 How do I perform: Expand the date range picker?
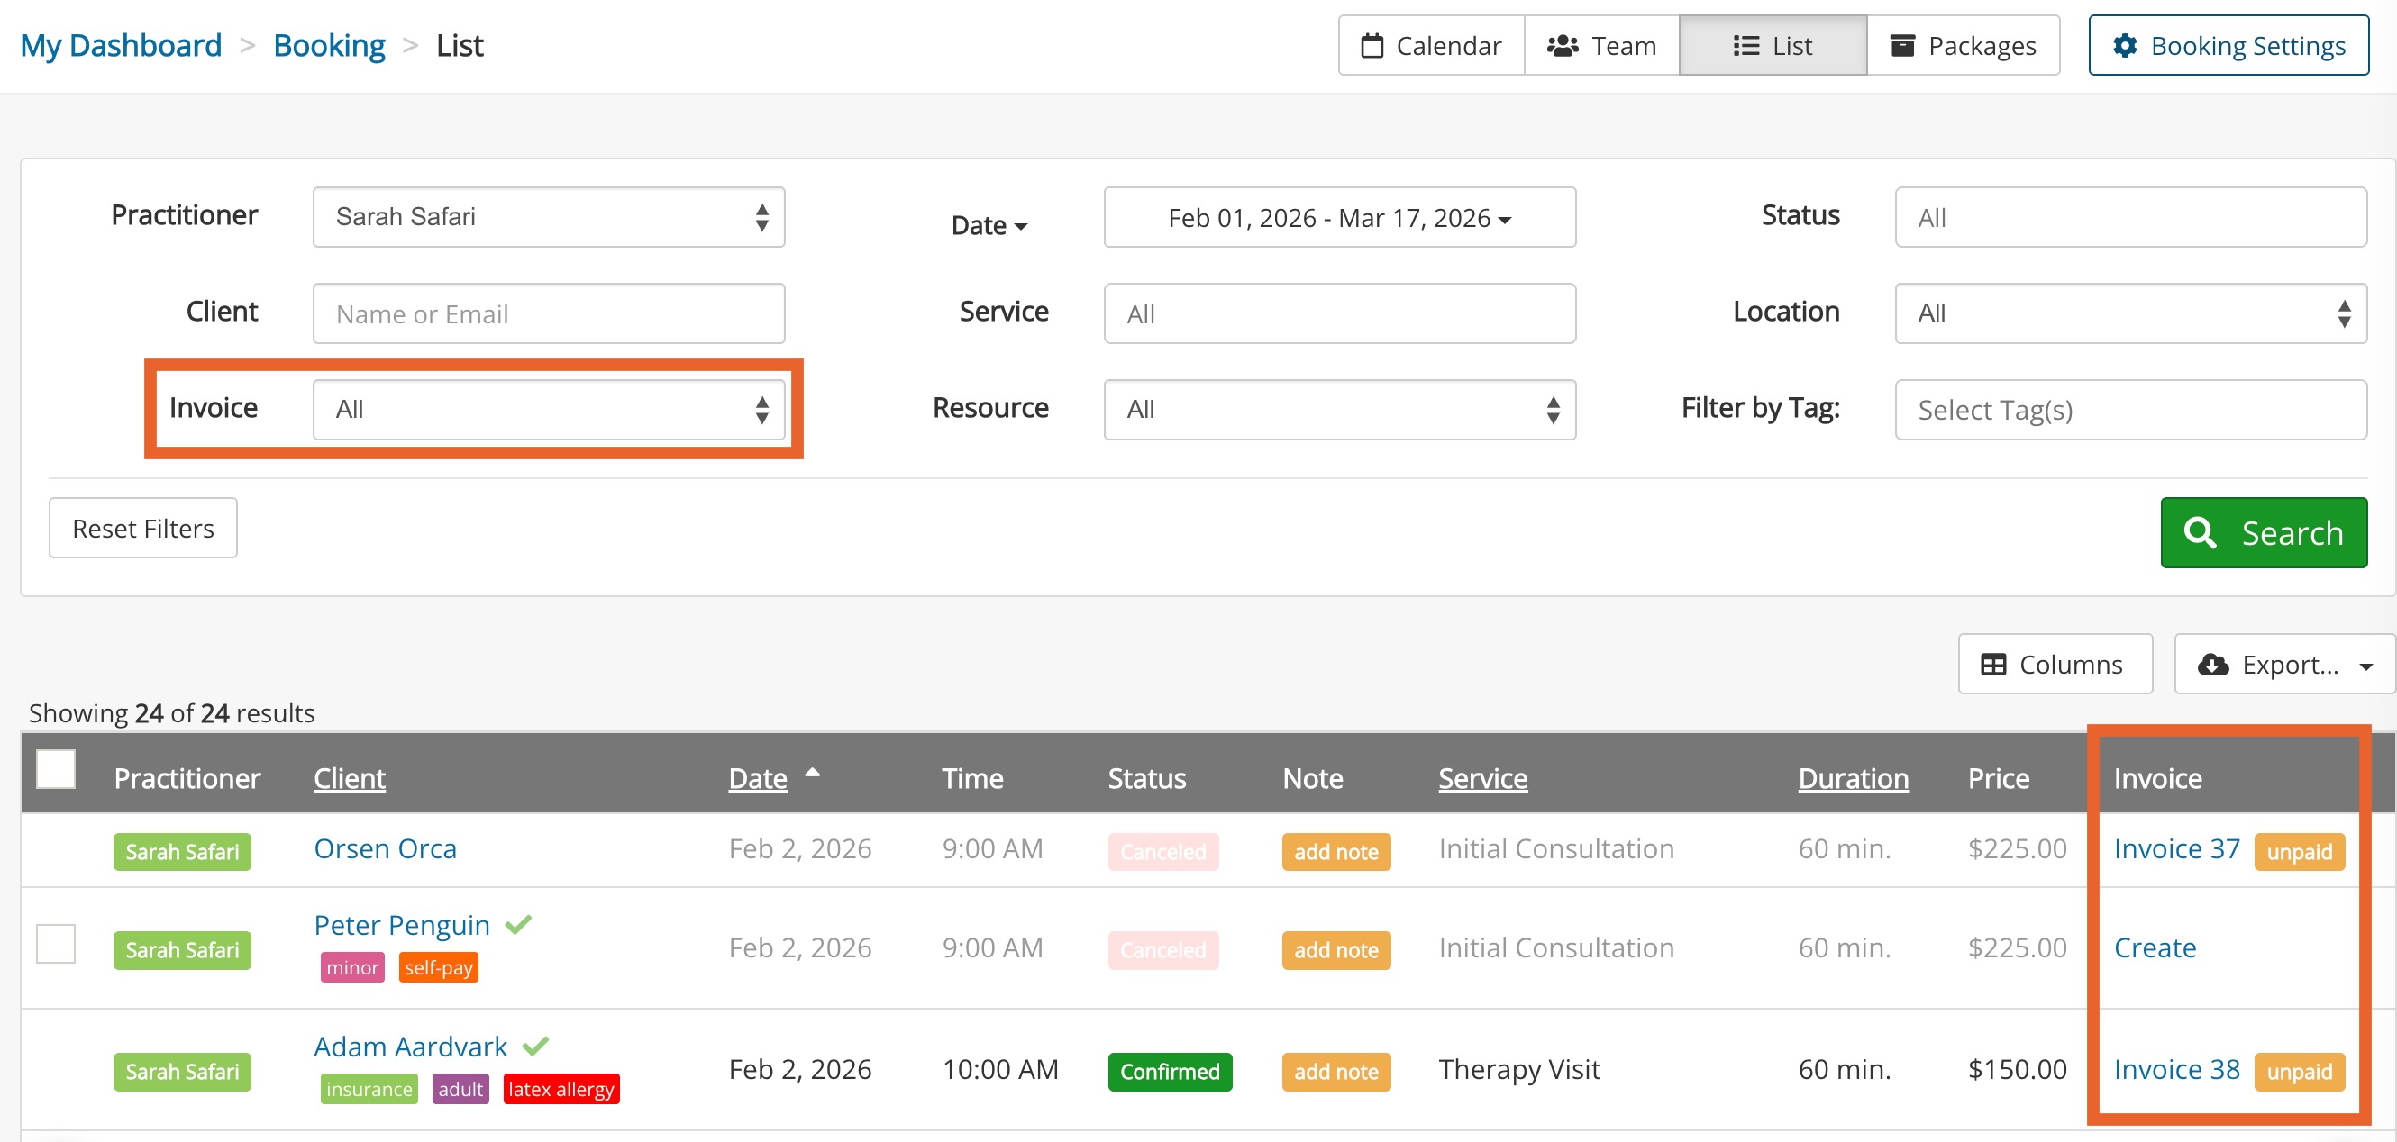(x=1338, y=218)
